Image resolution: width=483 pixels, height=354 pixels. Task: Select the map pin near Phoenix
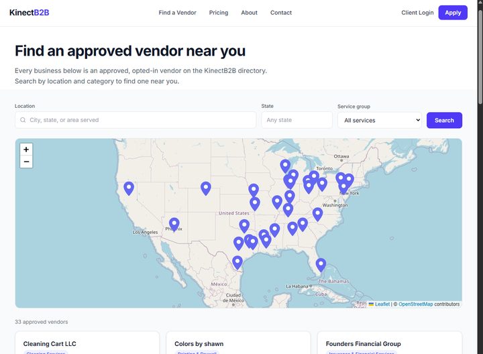coord(174,225)
